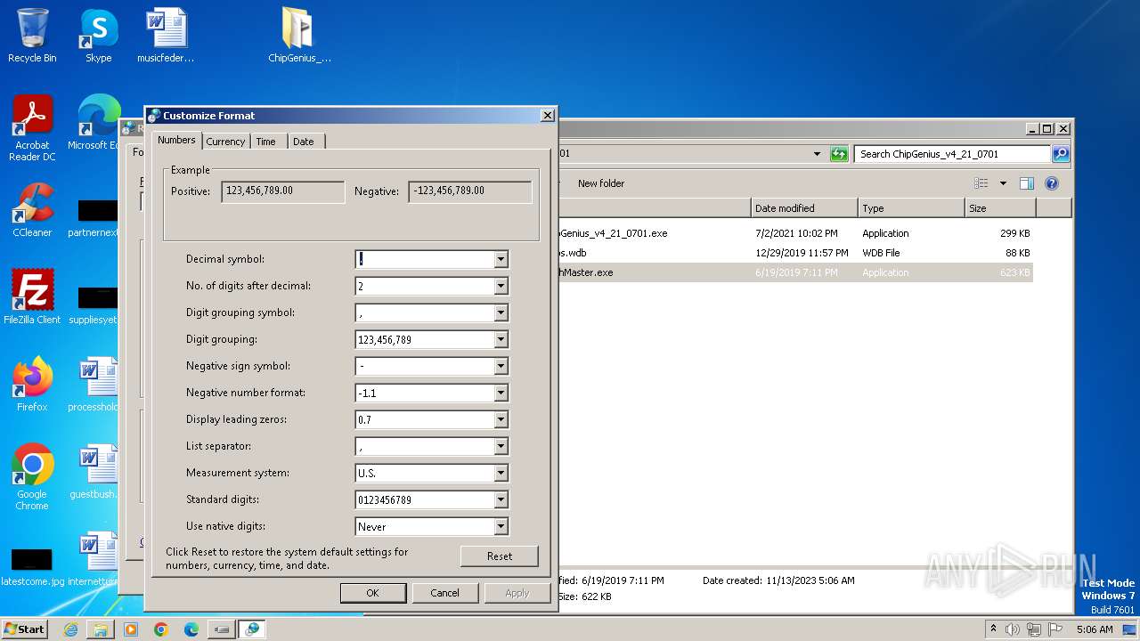The image size is (1140, 641).
Task: Open Negative number format dropdown
Action: [501, 393]
